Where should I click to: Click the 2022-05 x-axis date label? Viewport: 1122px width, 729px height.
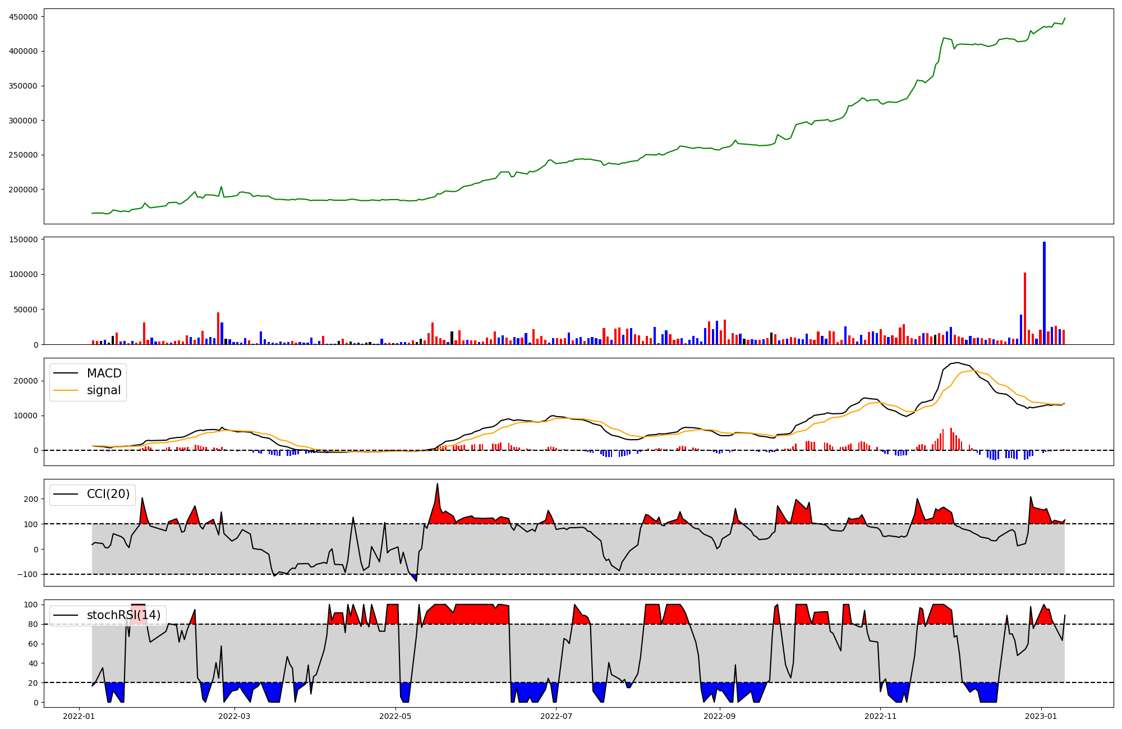[396, 716]
